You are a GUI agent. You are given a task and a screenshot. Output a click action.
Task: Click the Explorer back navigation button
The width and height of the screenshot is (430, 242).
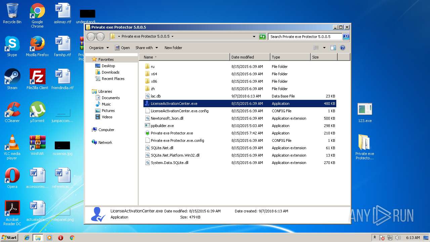(91, 37)
